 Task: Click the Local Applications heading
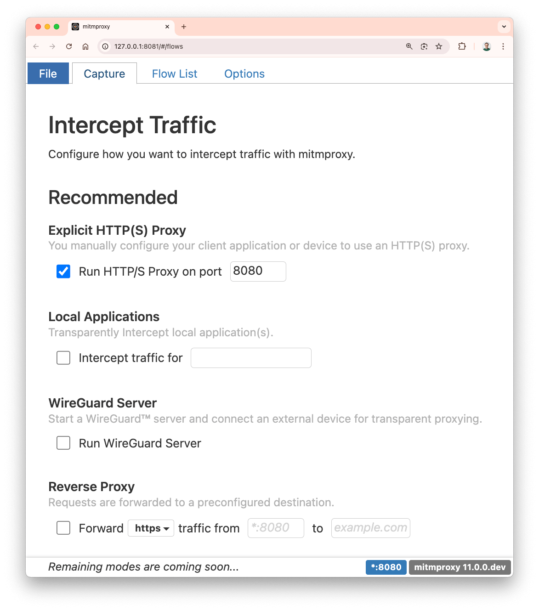point(104,317)
